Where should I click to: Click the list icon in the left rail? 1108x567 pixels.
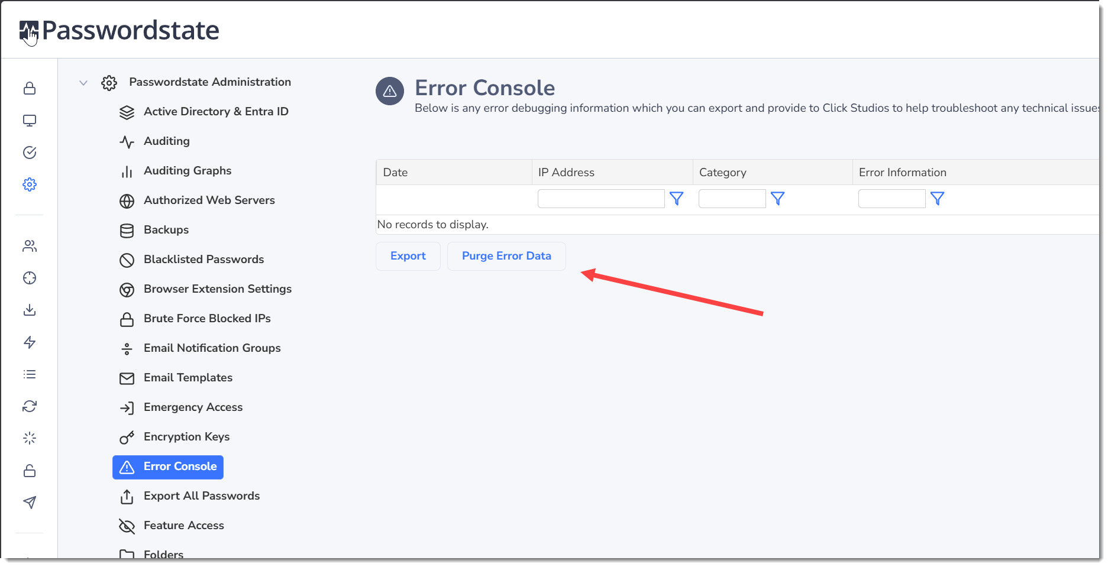point(30,374)
